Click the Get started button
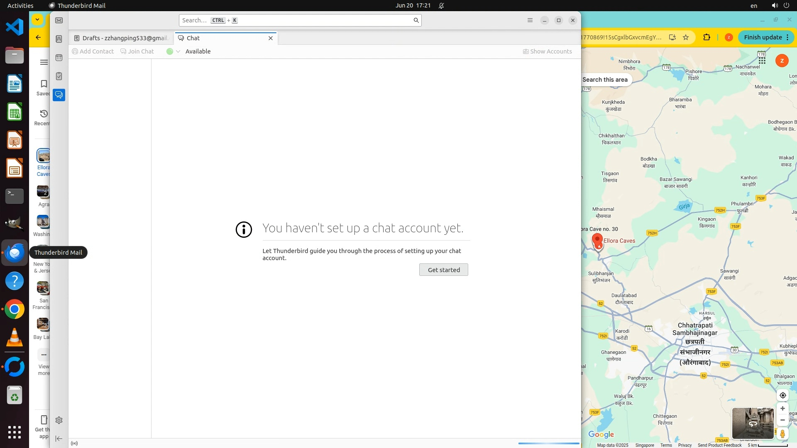The height and width of the screenshot is (448, 797). [x=443, y=270]
